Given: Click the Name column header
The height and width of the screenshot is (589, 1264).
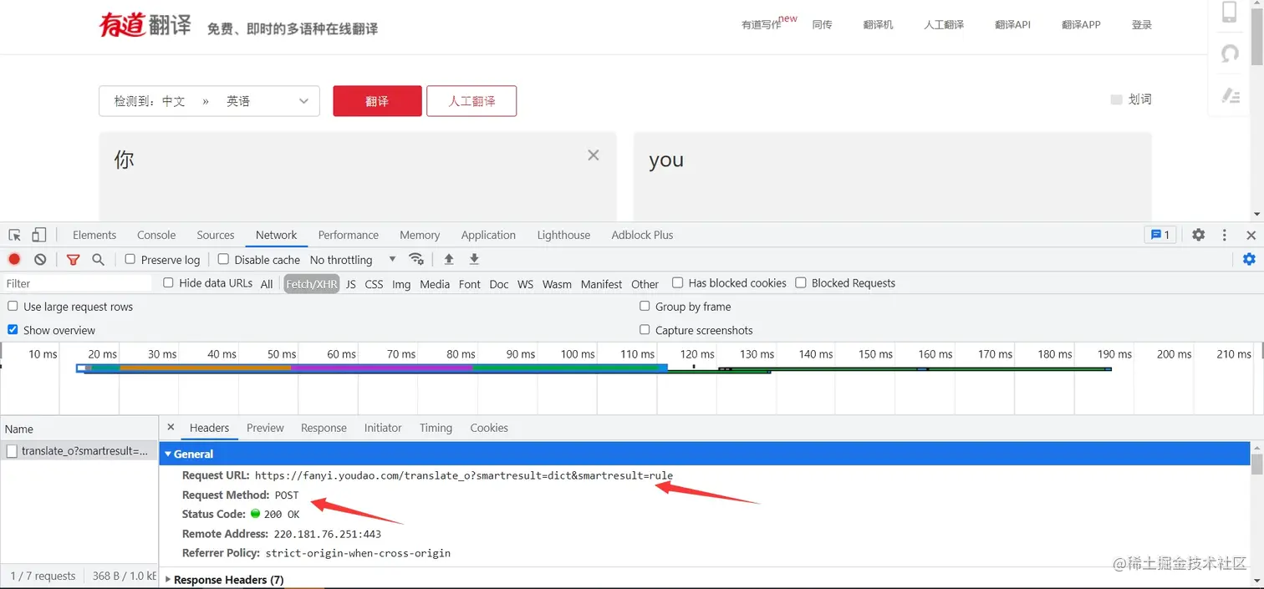Looking at the screenshot, I should [79, 429].
